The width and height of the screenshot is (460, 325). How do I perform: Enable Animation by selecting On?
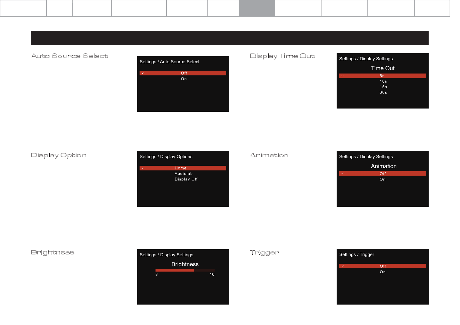tap(382, 179)
